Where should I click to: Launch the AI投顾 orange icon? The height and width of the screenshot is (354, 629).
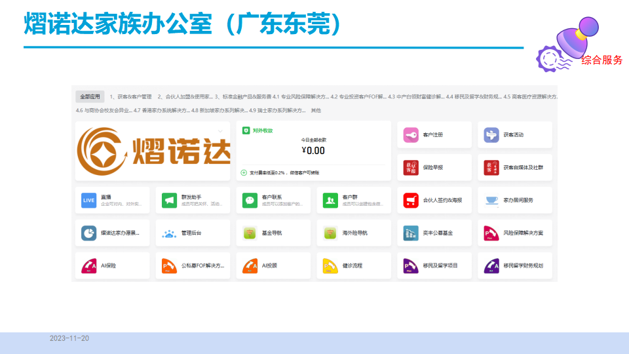tap(250, 265)
